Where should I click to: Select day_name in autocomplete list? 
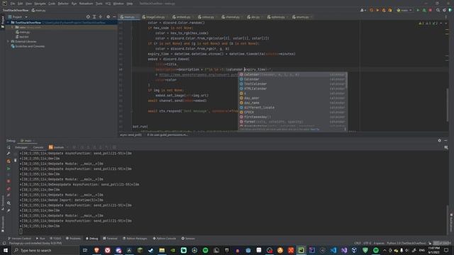pyautogui.click(x=292, y=103)
